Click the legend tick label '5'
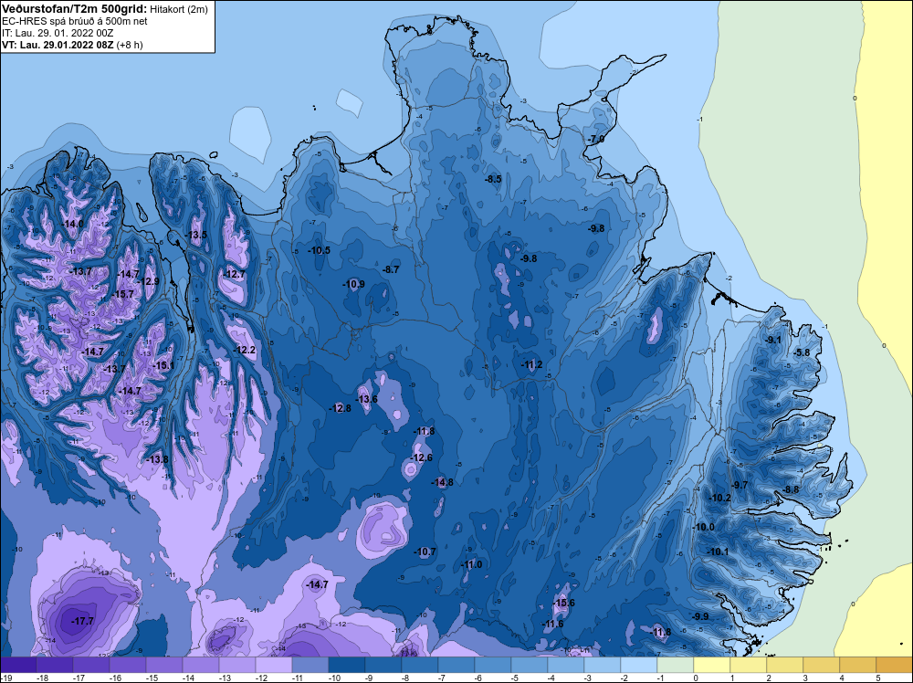This screenshot has height=683, width=913. [x=877, y=678]
